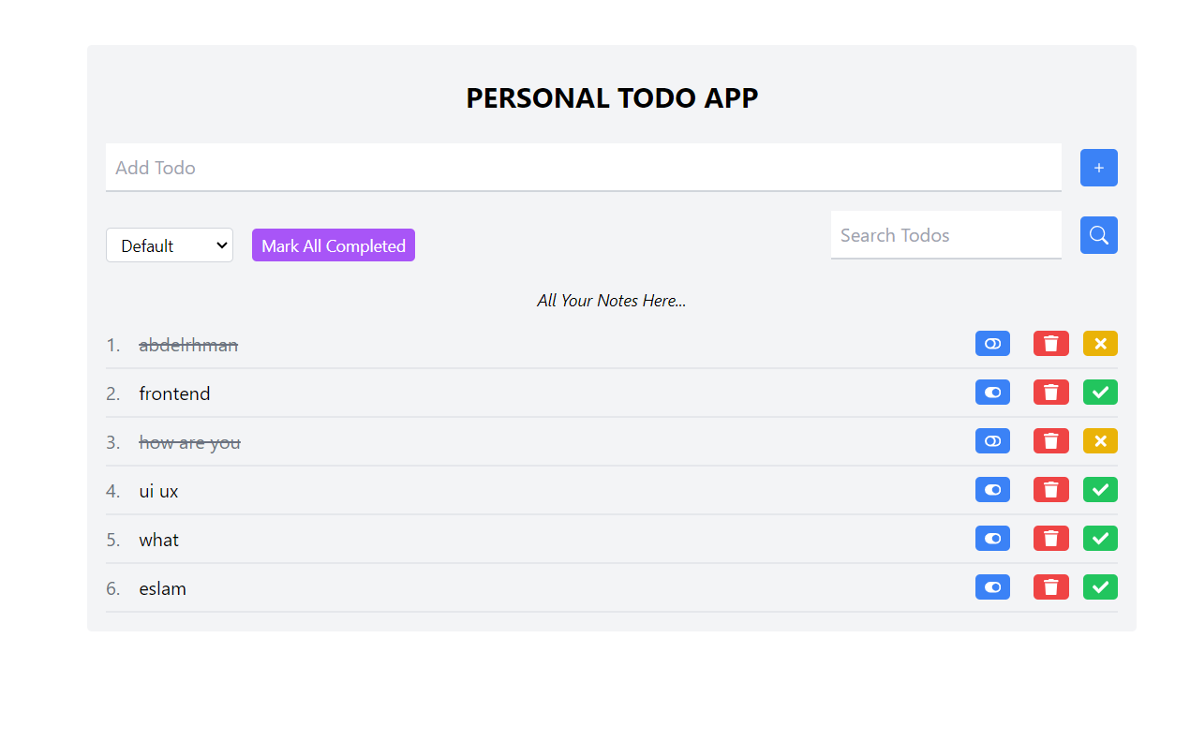
Task: Click the plus icon to add todo
Action: tap(1098, 168)
